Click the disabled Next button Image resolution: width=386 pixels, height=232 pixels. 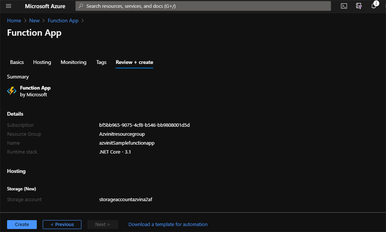[103, 224]
